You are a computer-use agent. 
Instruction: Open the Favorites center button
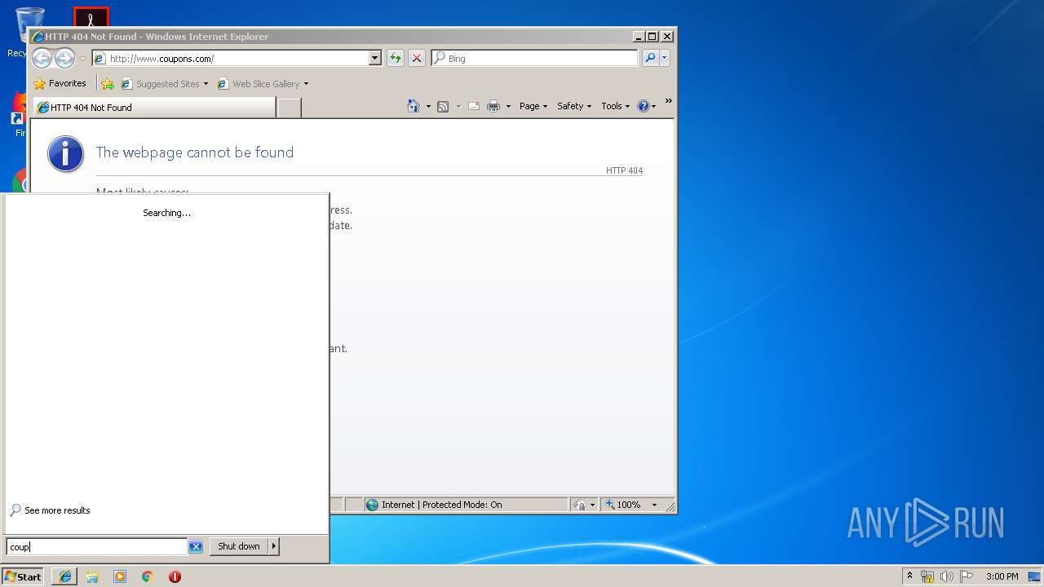click(x=60, y=83)
